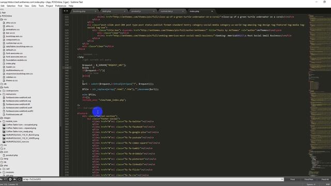Click the Find button

tap(292, 179)
